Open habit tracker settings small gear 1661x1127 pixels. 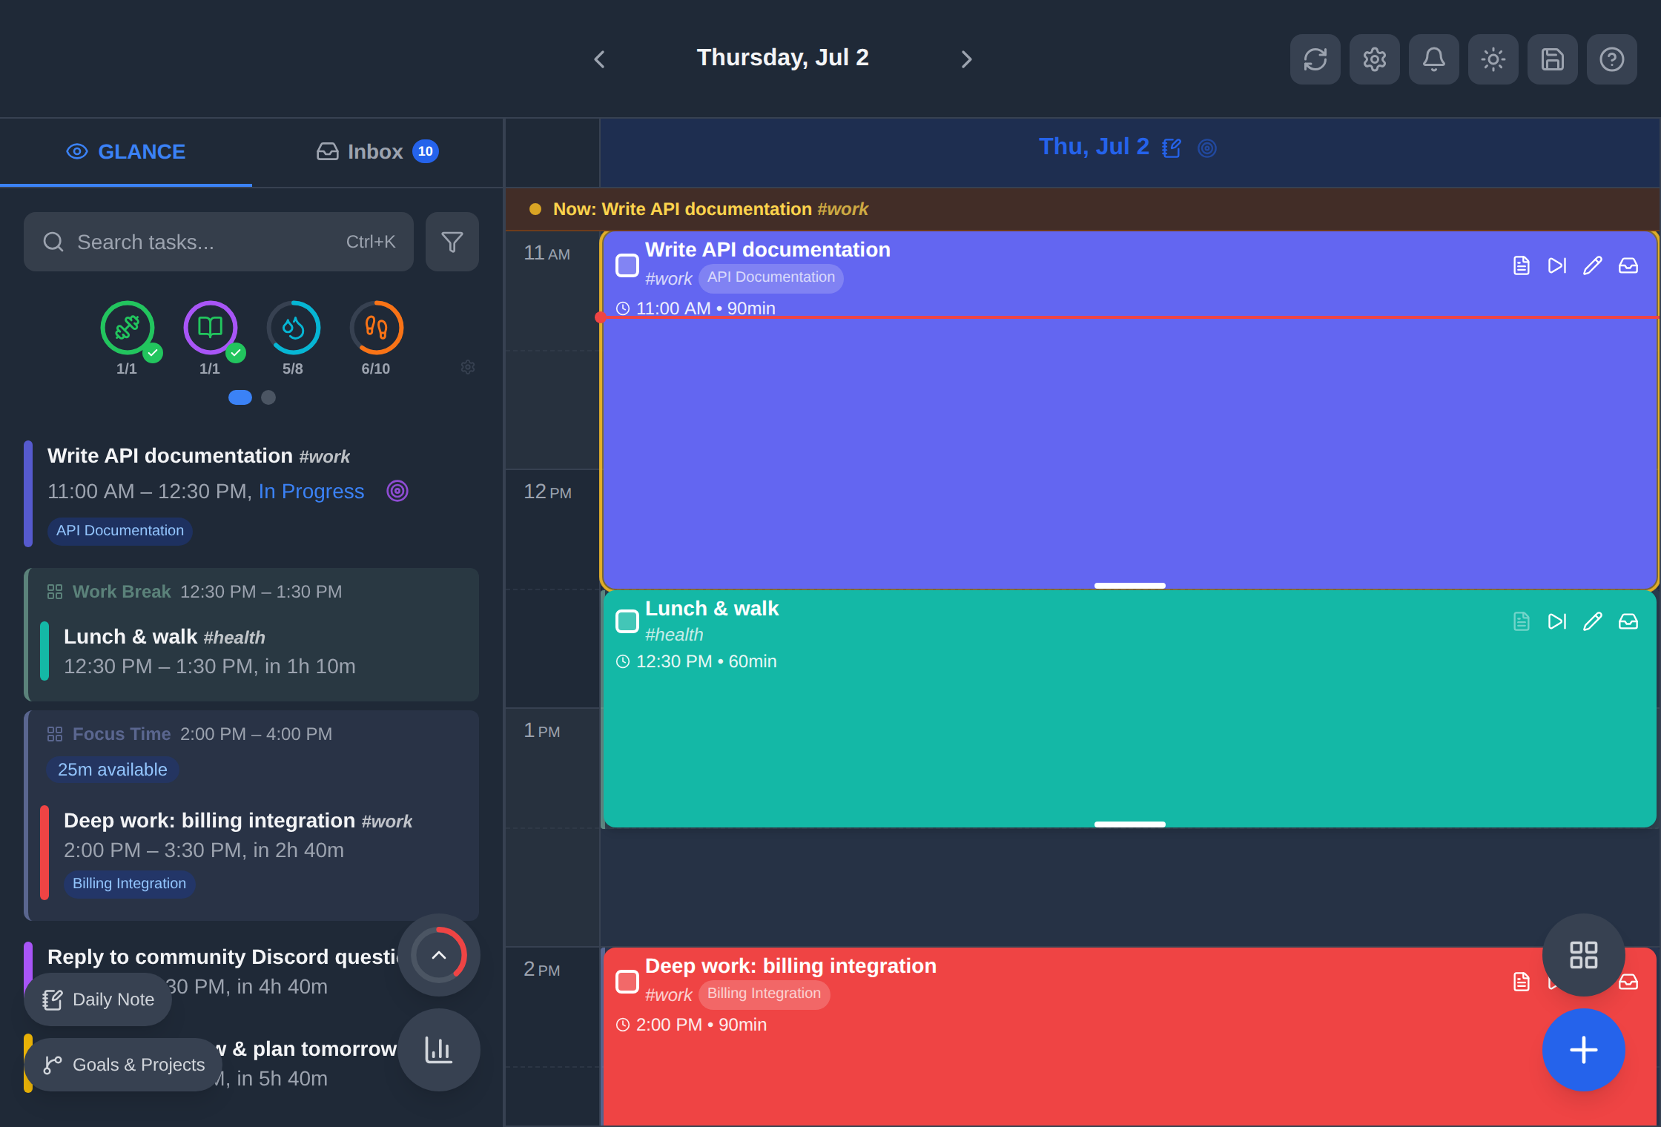[468, 367]
